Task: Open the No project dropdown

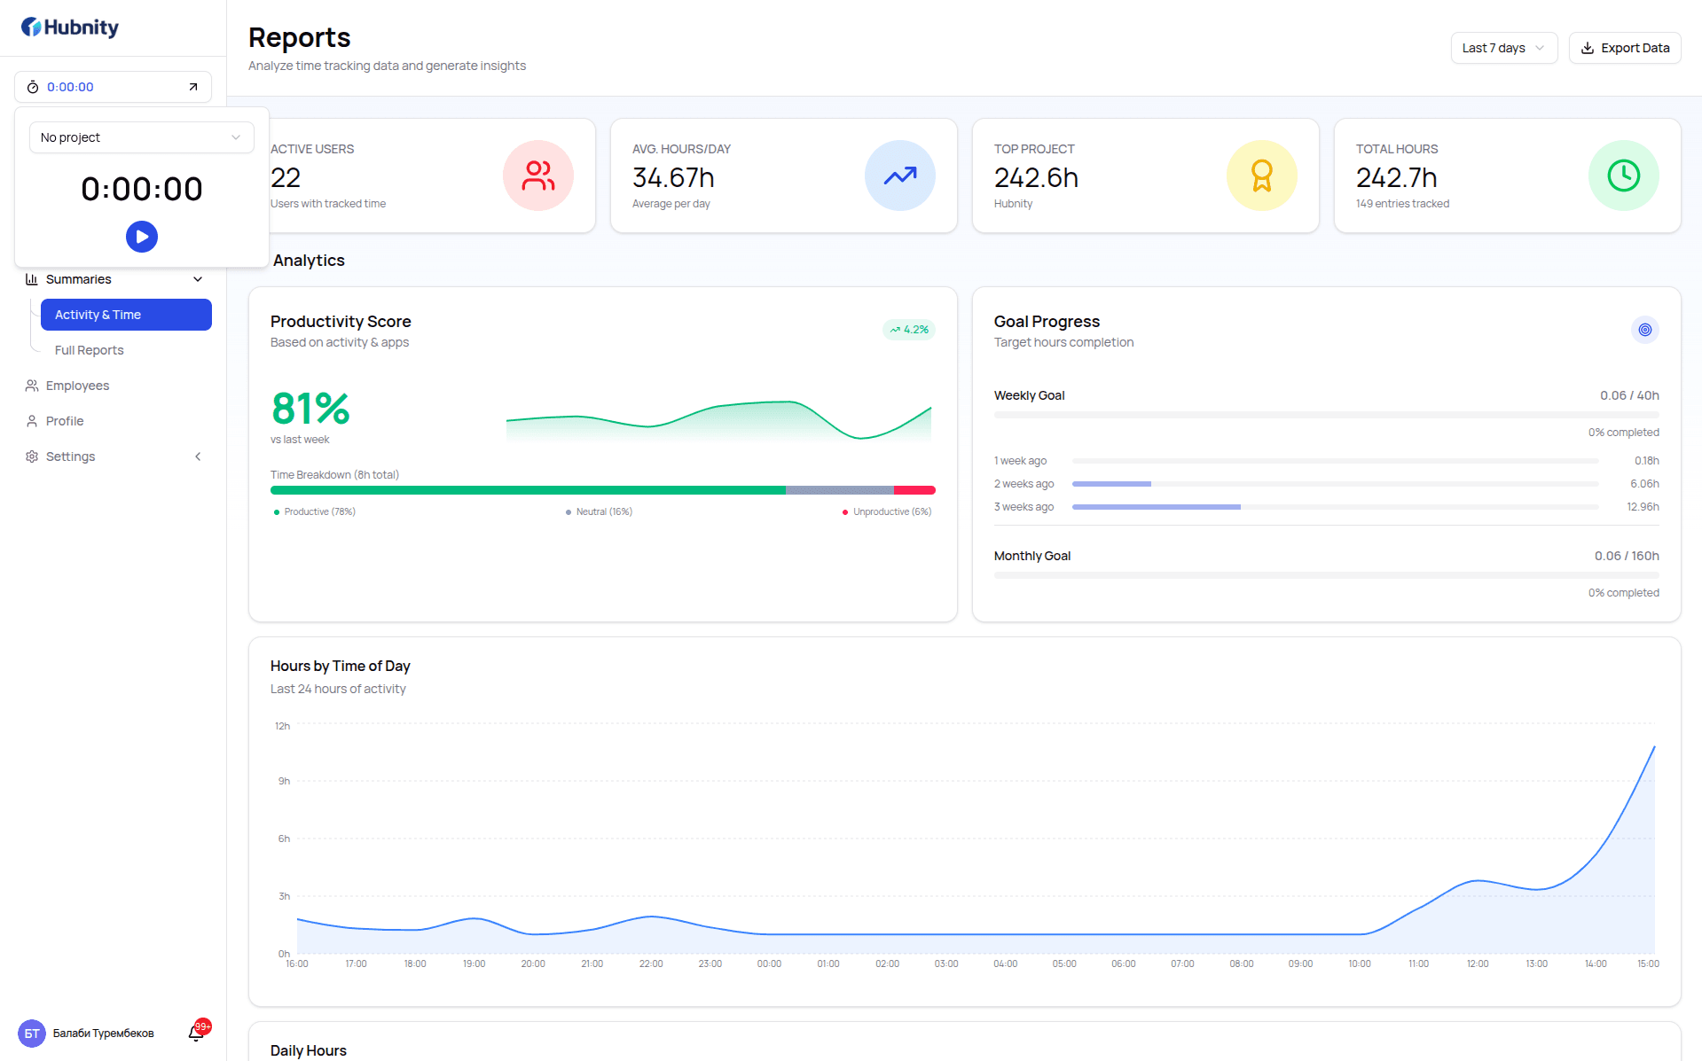Action: click(x=142, y=137)
